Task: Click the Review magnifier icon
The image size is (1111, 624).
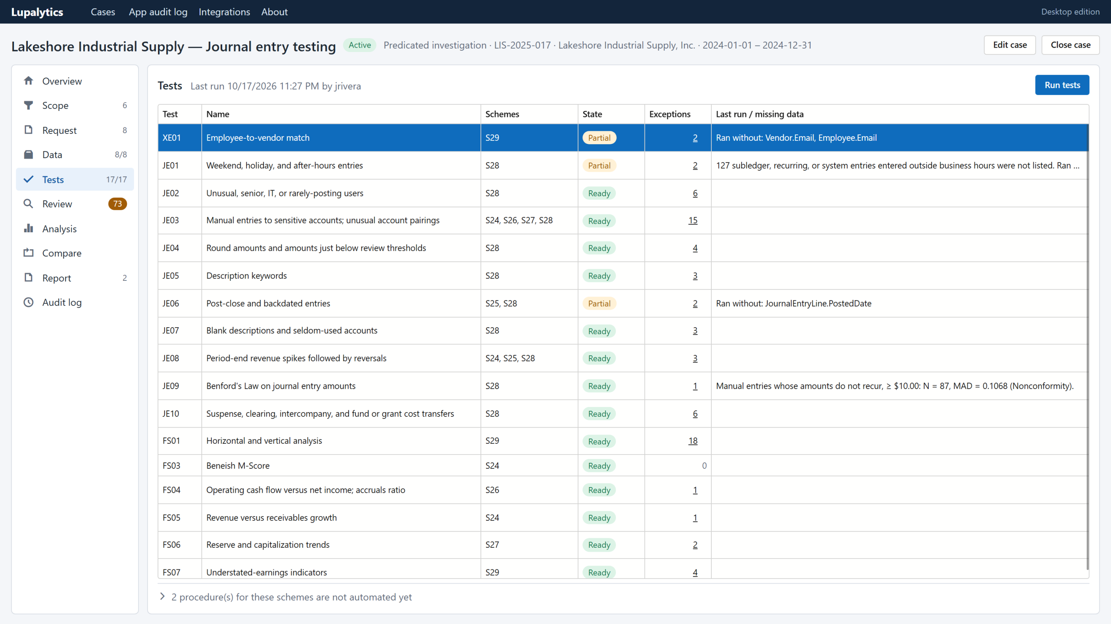Action: (29, 204)
